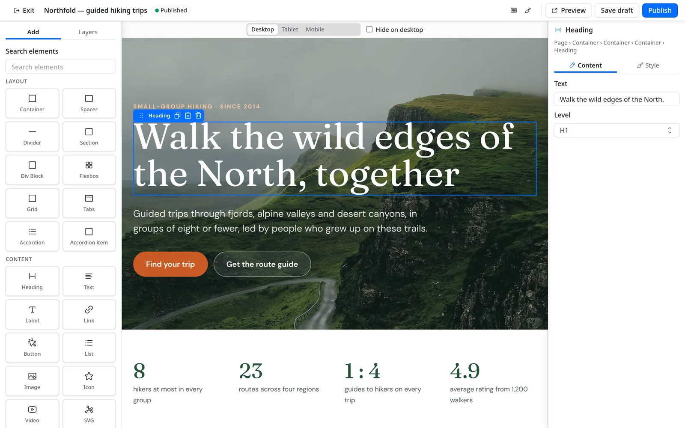Viewport: 685px width, 428px height.
Task: Add a List element
Action: 89,348
